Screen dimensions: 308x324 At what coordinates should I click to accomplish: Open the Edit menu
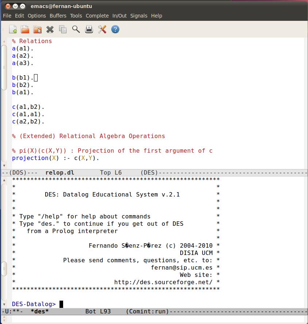19,16
